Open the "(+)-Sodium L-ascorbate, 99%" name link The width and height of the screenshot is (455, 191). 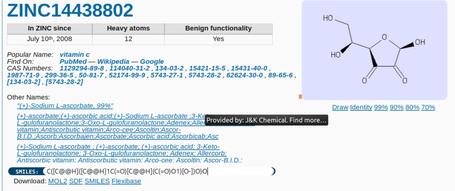(x=65, y=105)
